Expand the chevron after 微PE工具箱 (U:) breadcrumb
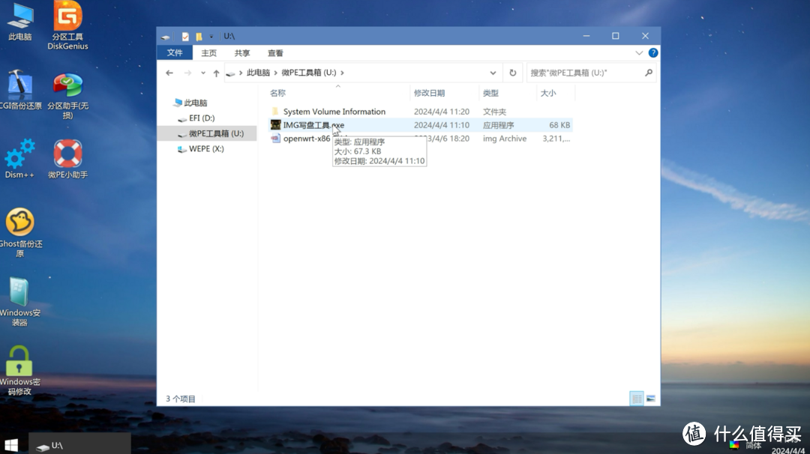Image resolution: width=810 pixels, height=454 pixels. click(x=343, y=73)
